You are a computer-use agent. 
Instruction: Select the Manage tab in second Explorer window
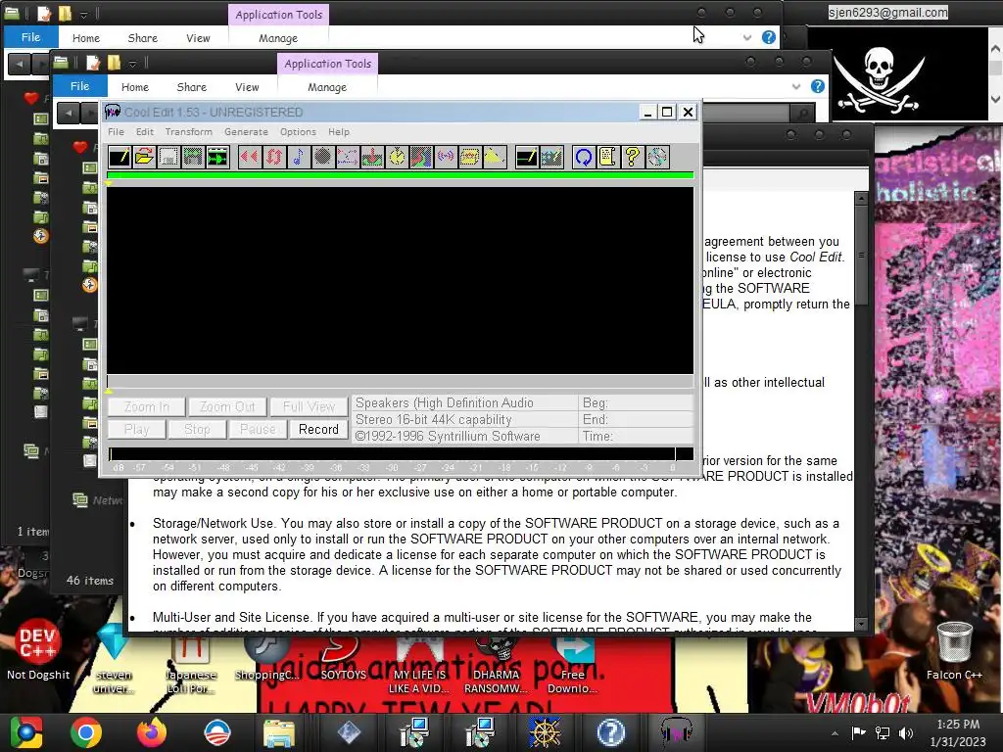coord(327,87)
